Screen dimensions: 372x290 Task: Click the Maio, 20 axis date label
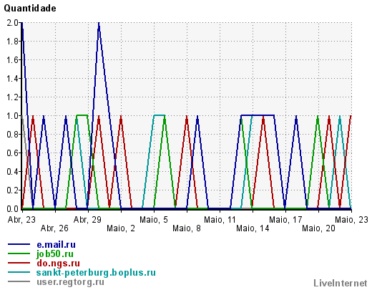click(318, 228)
